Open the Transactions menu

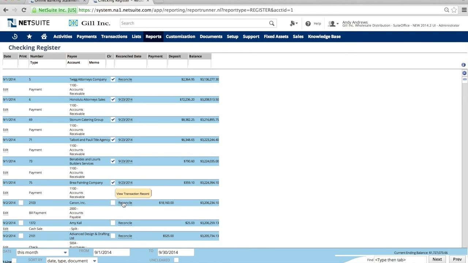(x=114, y=37)
